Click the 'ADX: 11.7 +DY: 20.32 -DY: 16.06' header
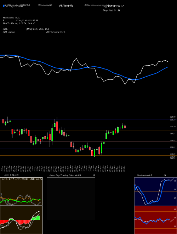Image resolution: width=177 pixels, height=234 pixels. (22, 179)
